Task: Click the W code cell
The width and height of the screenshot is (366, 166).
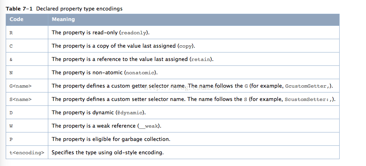Action: tap(11, 126)
